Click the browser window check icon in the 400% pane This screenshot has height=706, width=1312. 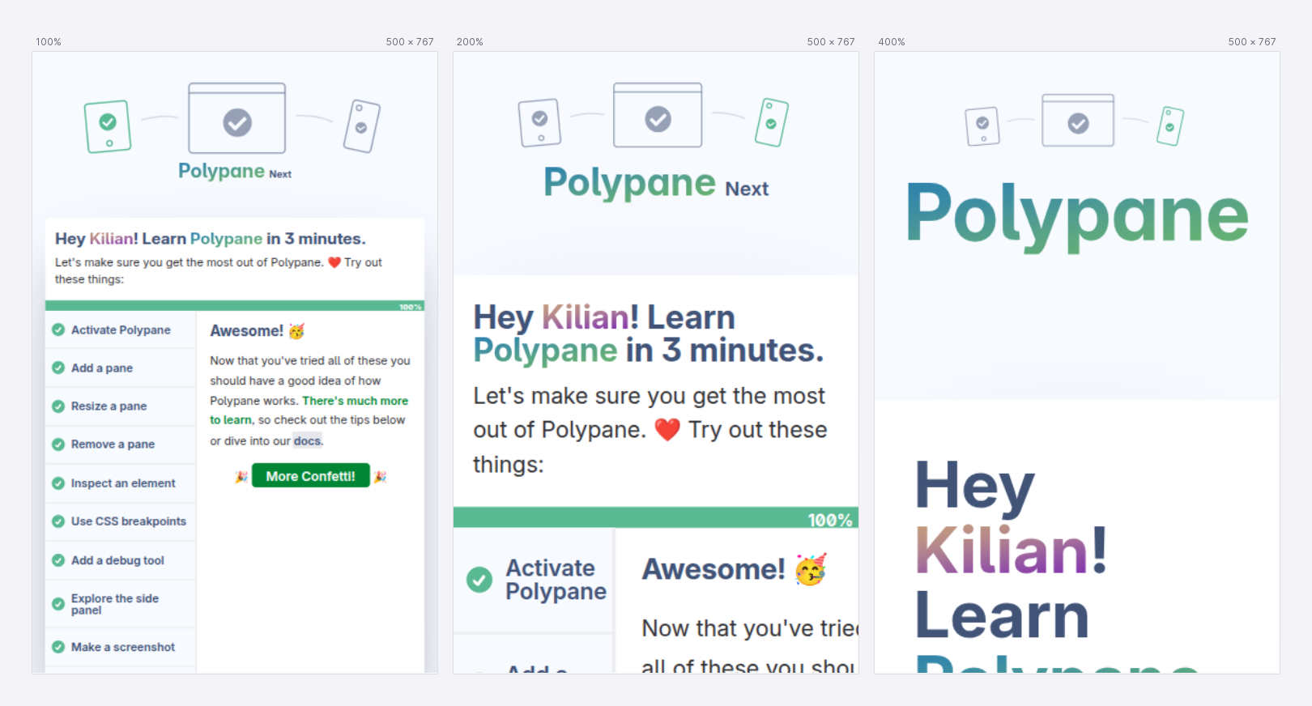click(x=1078, y=124)
